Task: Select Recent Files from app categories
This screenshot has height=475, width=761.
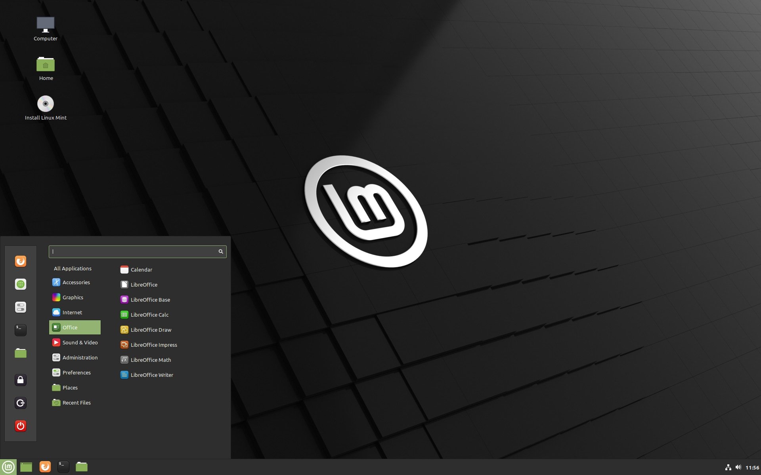Action: (x=77, y=402)
